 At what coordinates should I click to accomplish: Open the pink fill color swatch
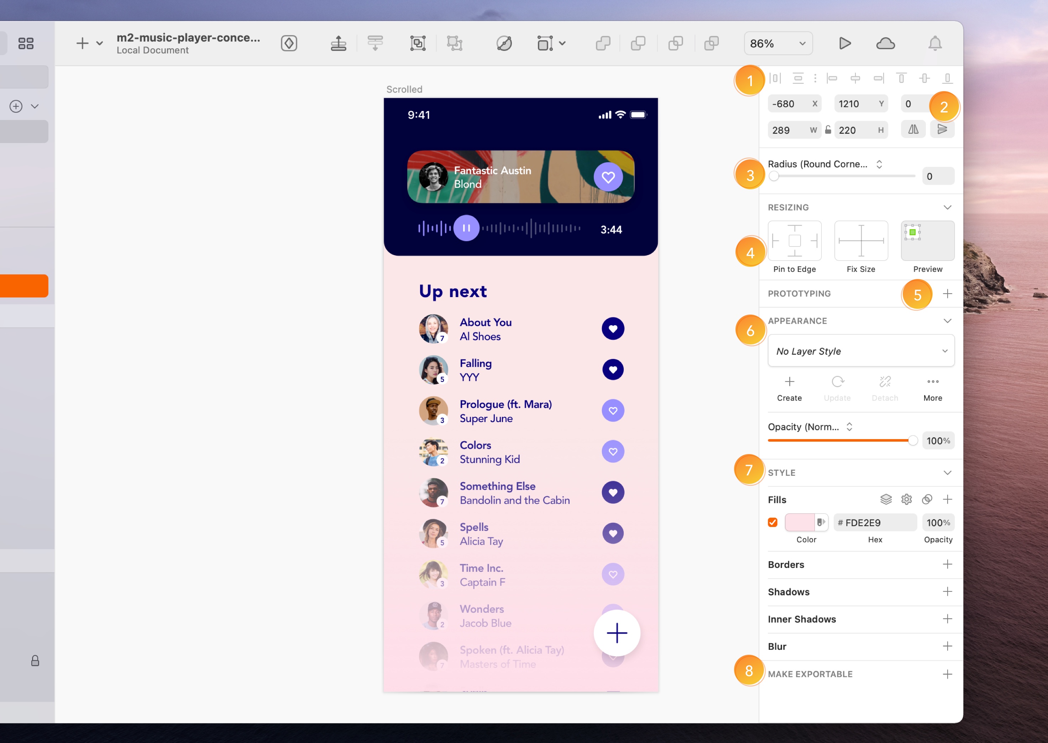799,522
